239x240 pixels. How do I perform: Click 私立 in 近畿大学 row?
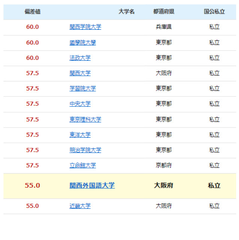click(x=214, y=206)
